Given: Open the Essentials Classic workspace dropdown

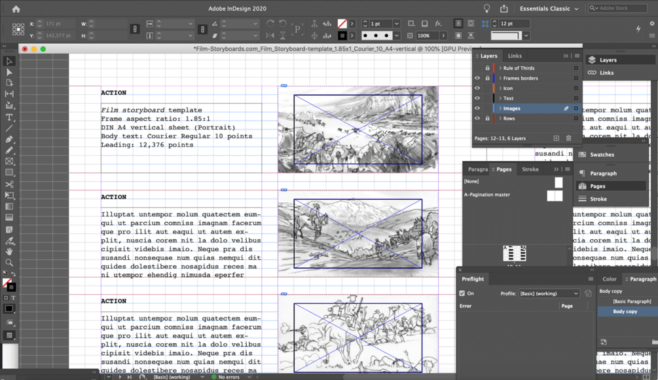Looking at the screenshot, I should pos(549,9).
